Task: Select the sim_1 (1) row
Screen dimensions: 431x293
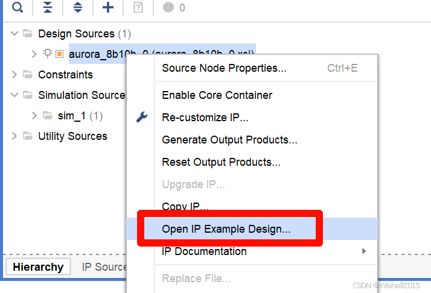Action: point(80,116)
